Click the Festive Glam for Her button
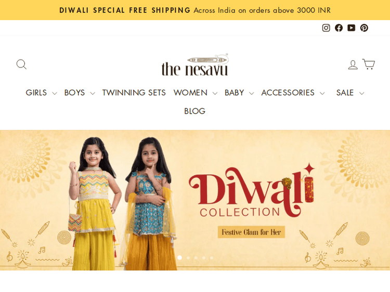This screenshot has width=390, height=292. pos(251,232)
